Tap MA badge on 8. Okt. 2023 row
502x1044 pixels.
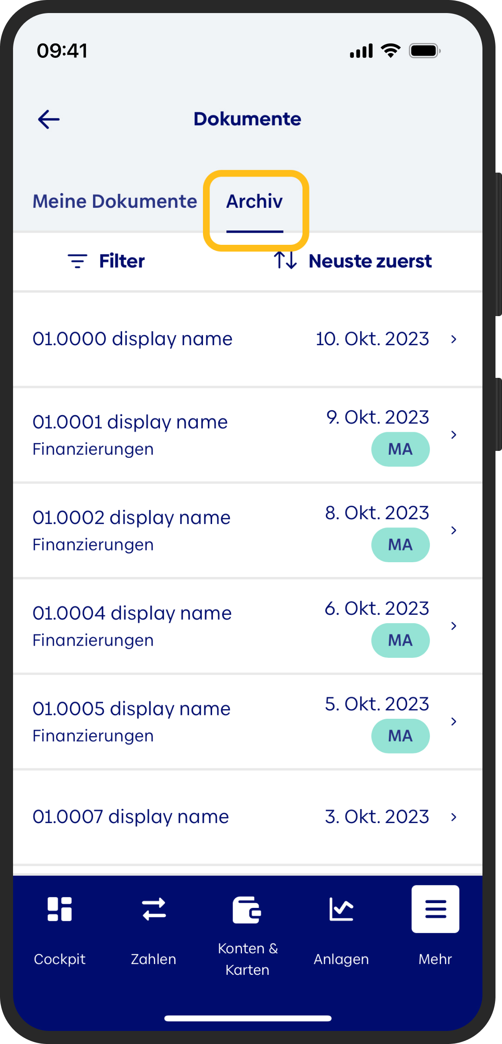[400, 545]
